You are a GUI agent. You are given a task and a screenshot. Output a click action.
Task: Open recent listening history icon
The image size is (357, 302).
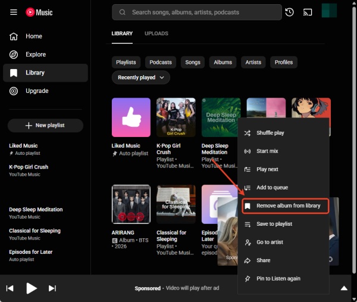click(289, 12)
